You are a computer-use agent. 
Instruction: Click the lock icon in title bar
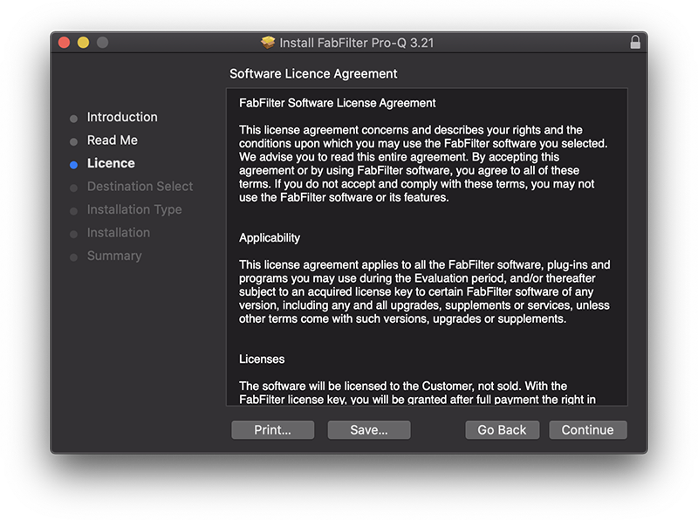coord(635,42)
